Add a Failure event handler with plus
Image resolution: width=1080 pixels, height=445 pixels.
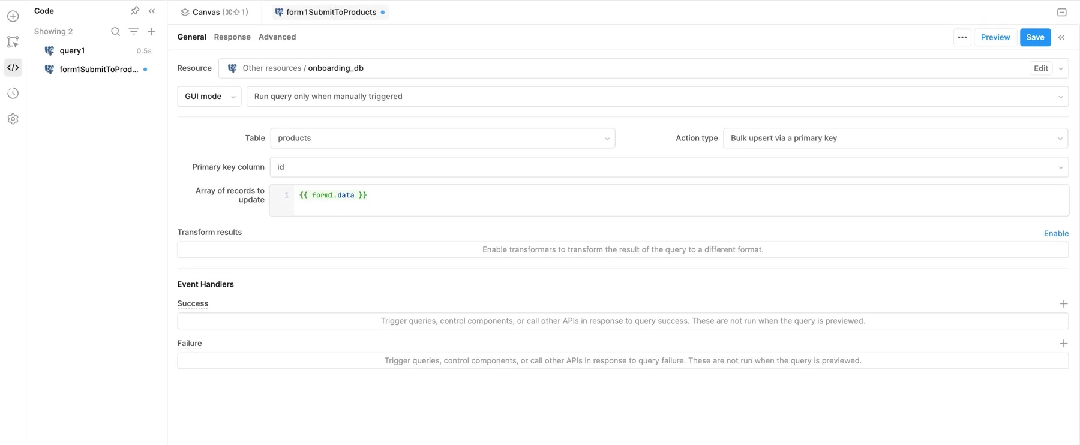[1063, 344]
